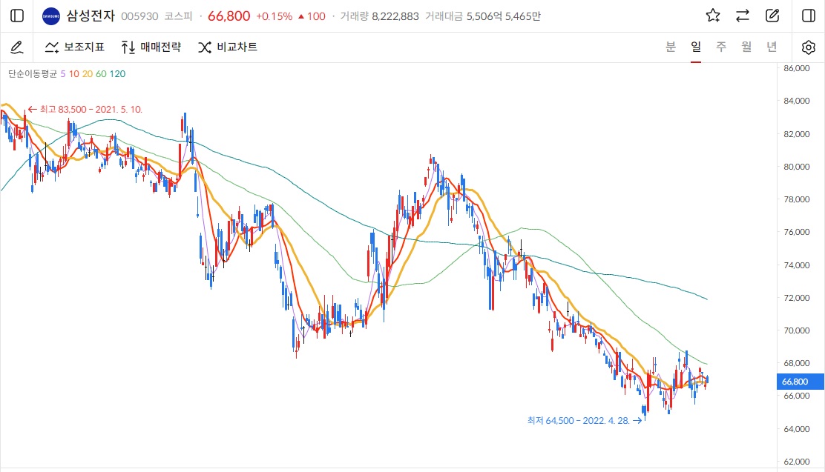825x472 pixels.
Task: Click the swap arrows icon
Action: [x=743, y=16]
